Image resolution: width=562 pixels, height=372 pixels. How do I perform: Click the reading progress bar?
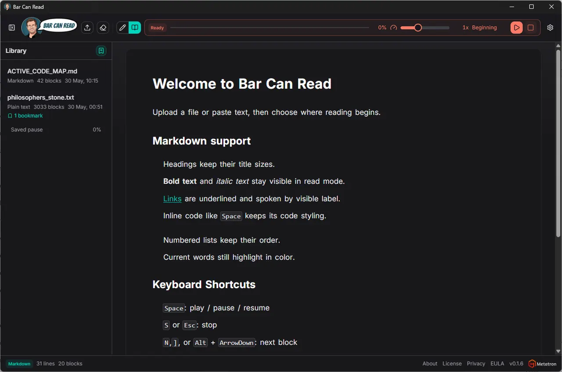[270, 28]
